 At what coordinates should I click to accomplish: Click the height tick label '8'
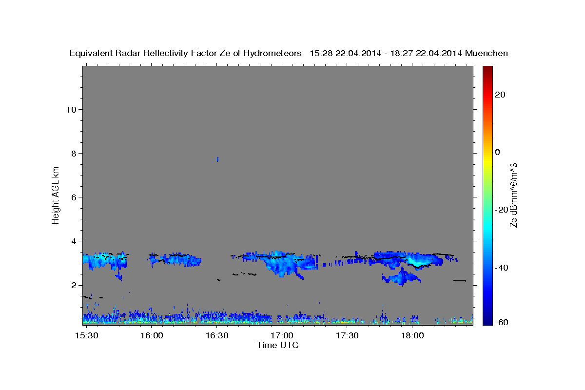point(73,153)
